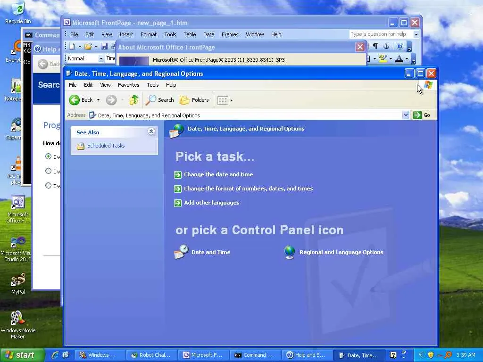The image size is (483, 362).
Task: Open Regional and Language Options icon
Action: pyautogui.click(x=290, y=252)
